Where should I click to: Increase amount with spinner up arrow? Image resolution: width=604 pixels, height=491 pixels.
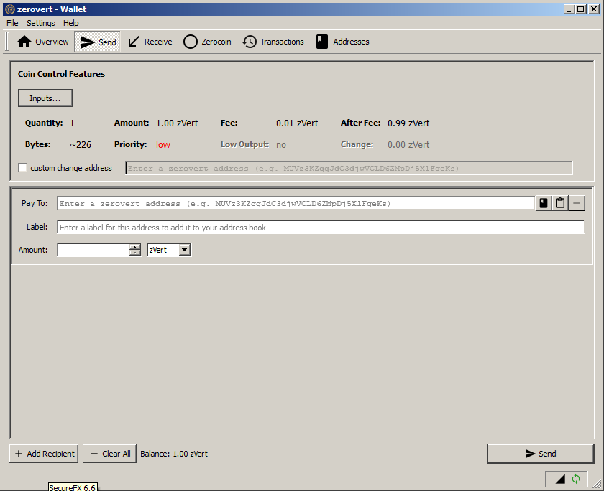pyautogui.click(x=135, y=247)
